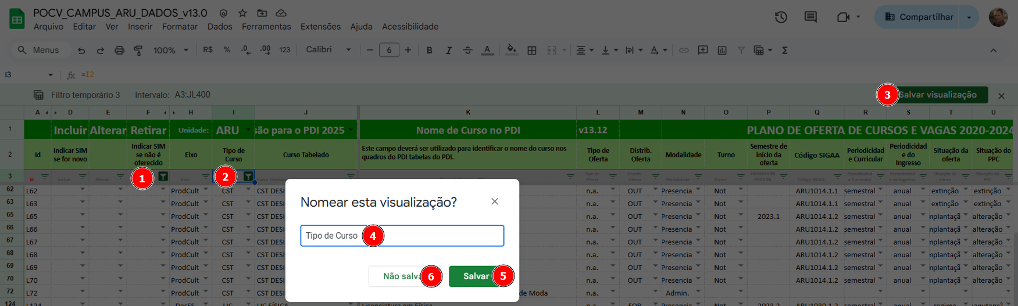
Task: Select column header K
Action: [x=468, y=112]
